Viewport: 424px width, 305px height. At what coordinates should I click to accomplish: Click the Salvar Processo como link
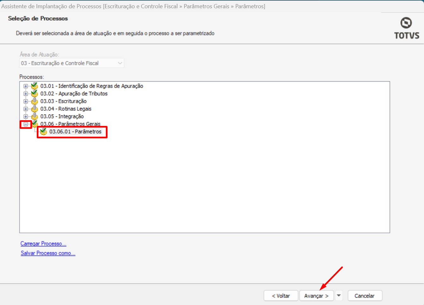coord(48,253)
